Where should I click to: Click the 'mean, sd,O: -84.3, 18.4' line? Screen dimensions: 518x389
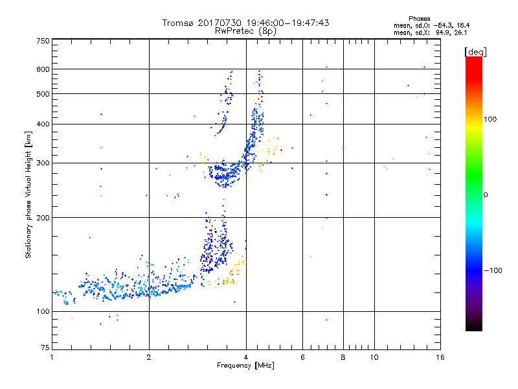click(431, 25)
